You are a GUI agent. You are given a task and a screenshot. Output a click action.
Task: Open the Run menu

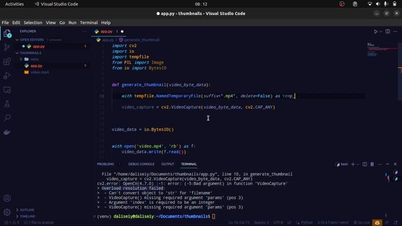(72, 23)
